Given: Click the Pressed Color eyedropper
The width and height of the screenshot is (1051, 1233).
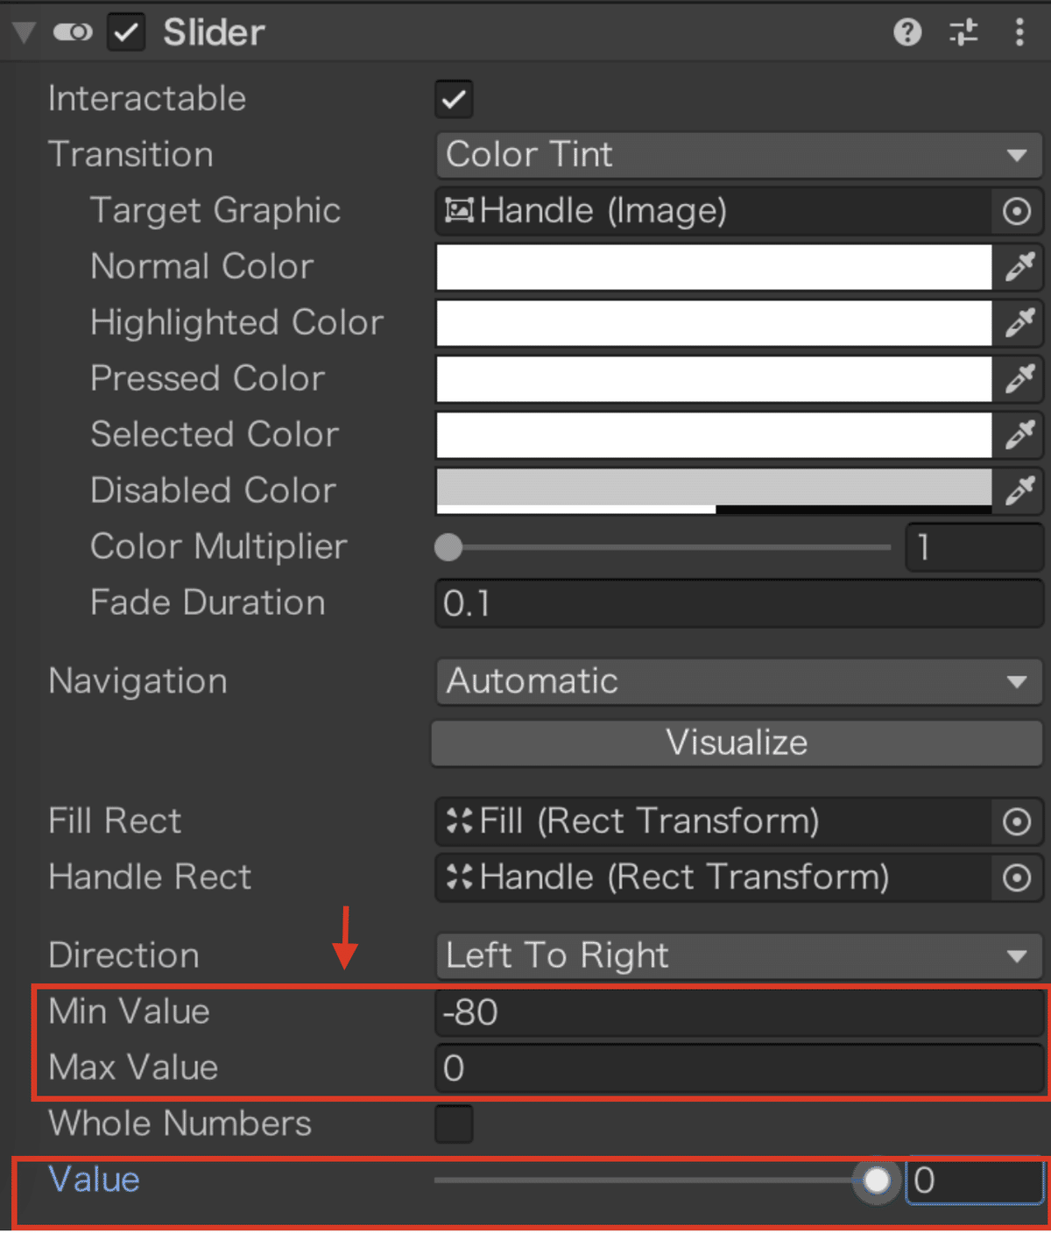Looking at the screenshot, I should pyautogui.click(x=1020, y=379).
